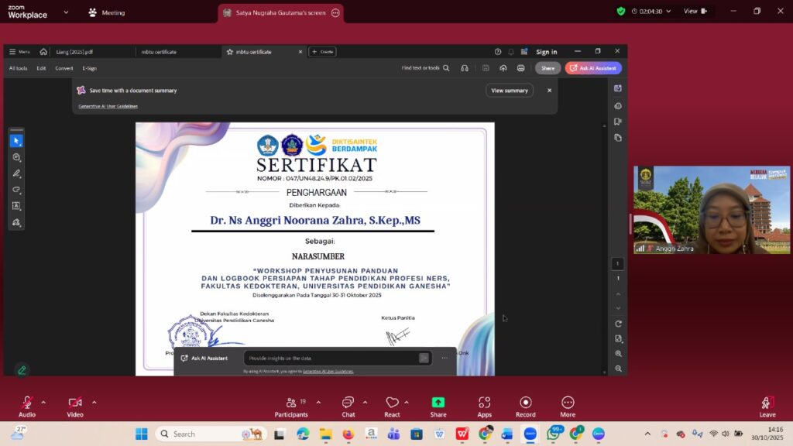The image size is (793, 446).
Task: Click the View summary button
Action: [x=509, y=91]
